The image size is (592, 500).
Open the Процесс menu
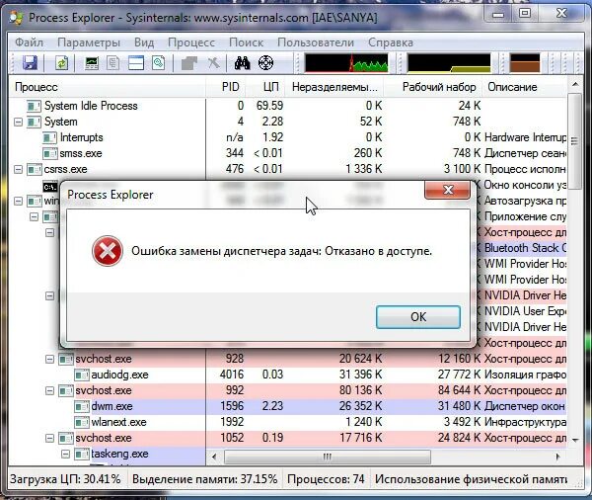[191, 42]
